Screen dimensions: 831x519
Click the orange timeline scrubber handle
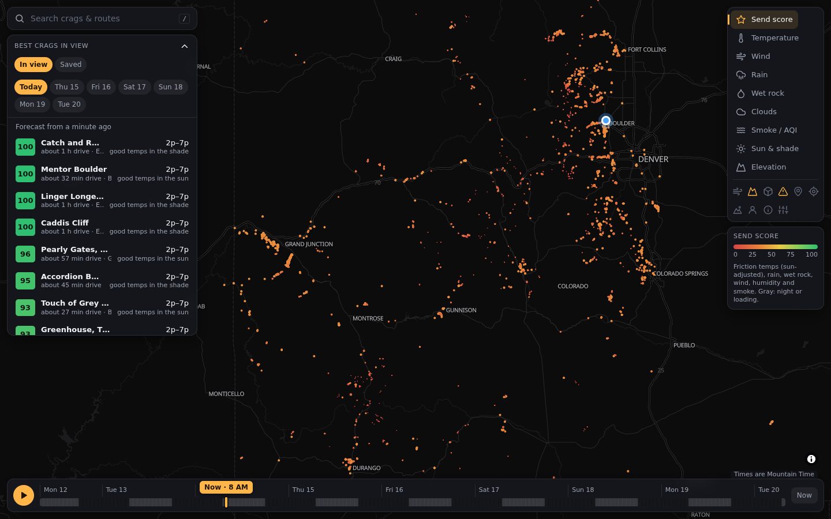226,502
